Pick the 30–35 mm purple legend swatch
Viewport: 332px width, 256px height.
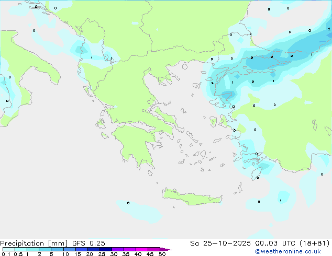[x=118, y=249]
